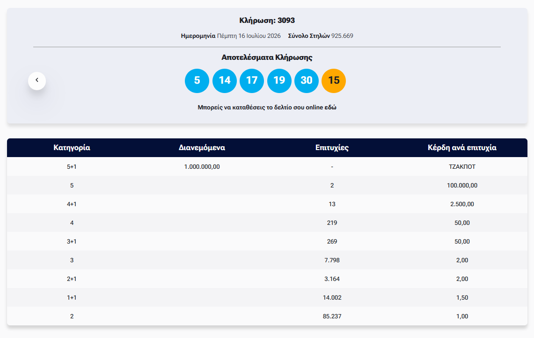Select the Διανεμόμενα column header
Image resolution: width=534 pixels, height=338 pixels.
coord(202,148)
